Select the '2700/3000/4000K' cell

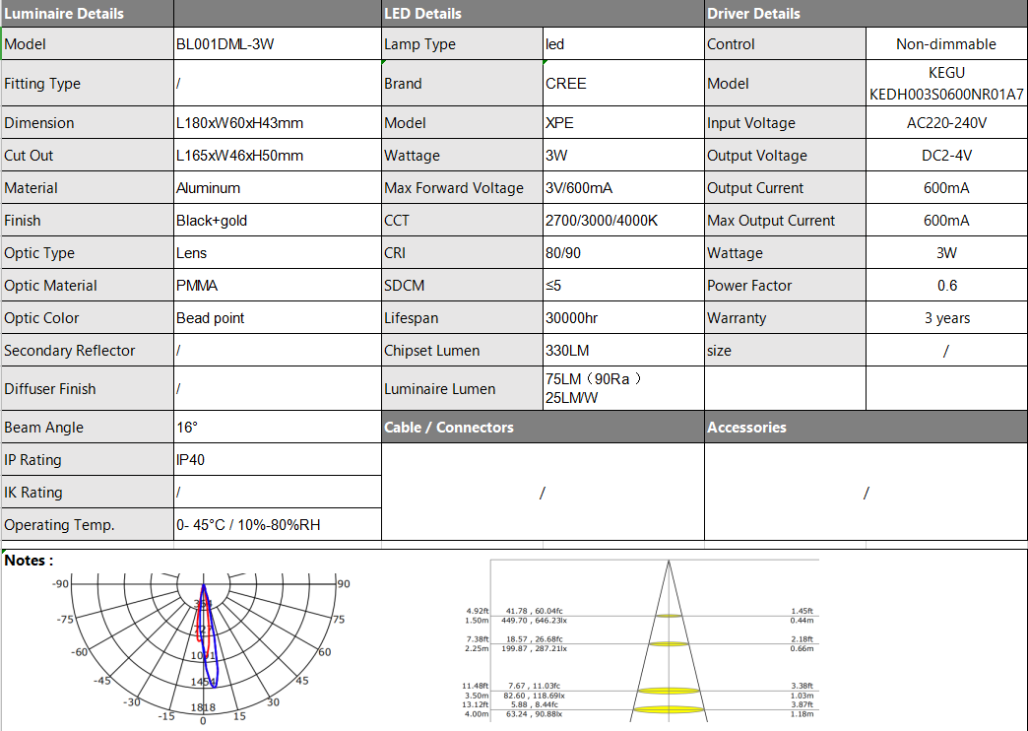coord(623,221)
